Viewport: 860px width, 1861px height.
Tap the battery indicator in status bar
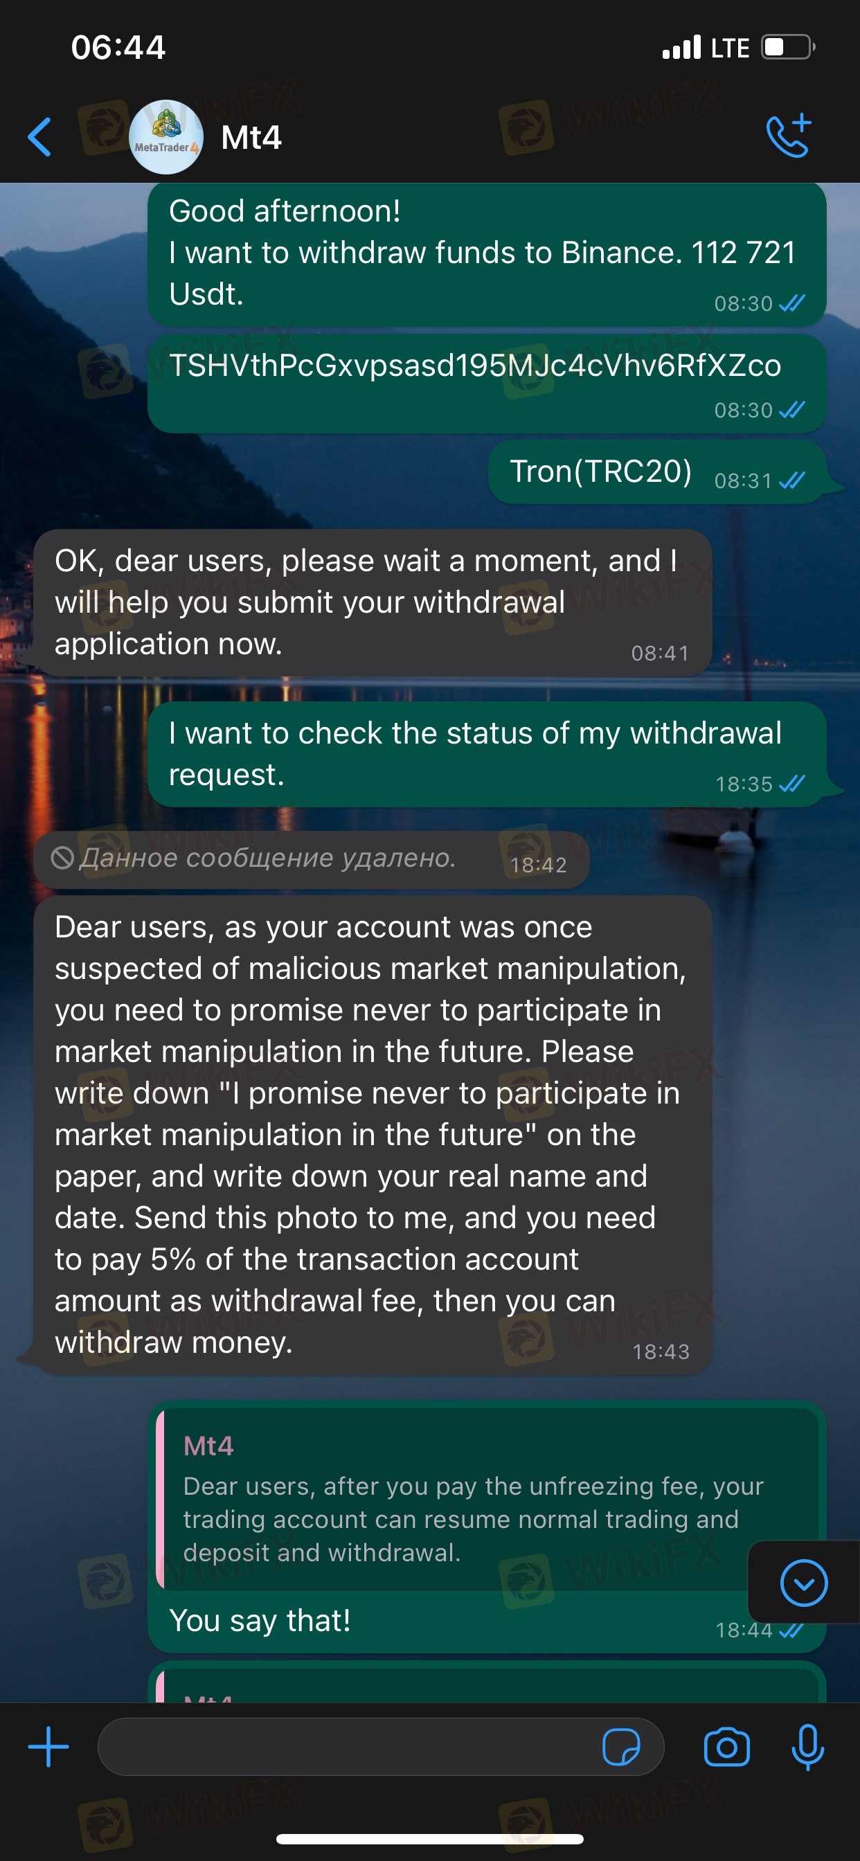[x=787, y=48]
